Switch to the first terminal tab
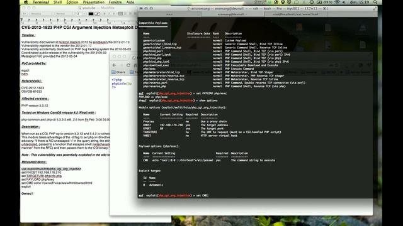Image resolution: width=403 pixels, height=226 pixels. pyautogui.click(x=169, y=14)
